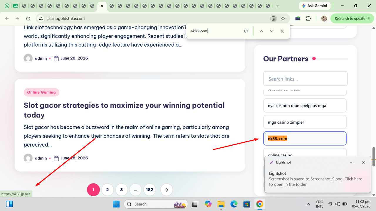Open the WhatsApp pinned tab
Viewport: 376px width, 211px height.
(7, 6)
